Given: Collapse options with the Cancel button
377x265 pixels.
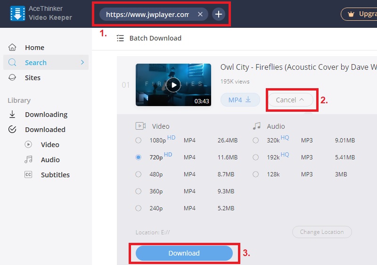Looking at the screenshot, I should coord(290,100).
